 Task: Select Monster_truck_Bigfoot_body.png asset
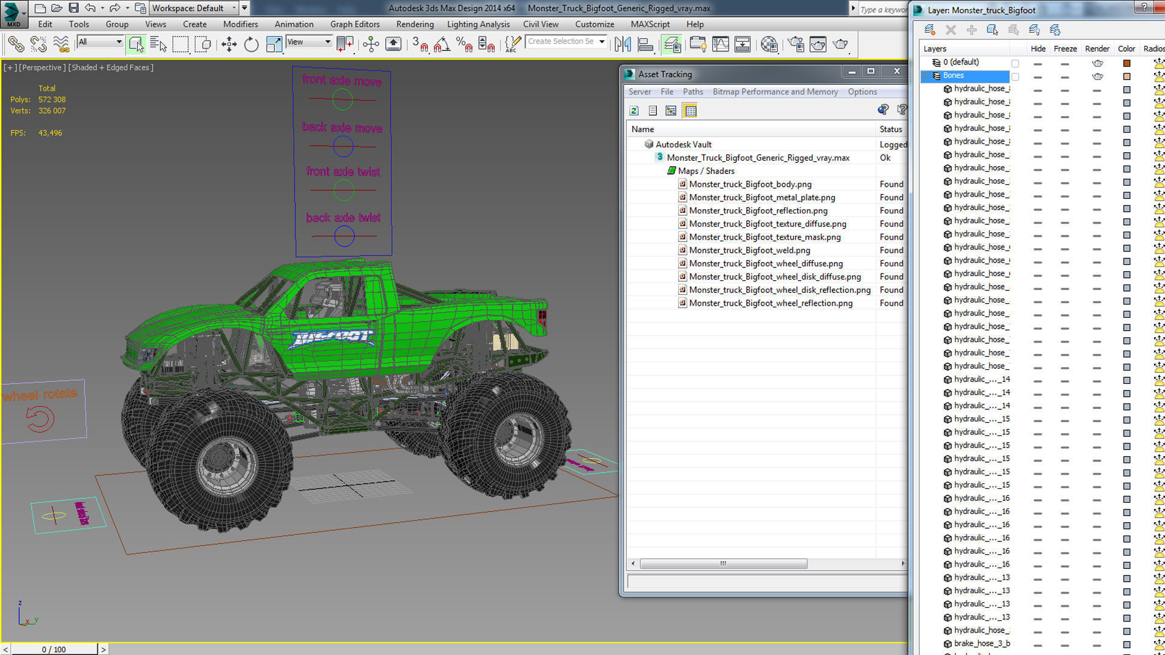click(750, 184)
